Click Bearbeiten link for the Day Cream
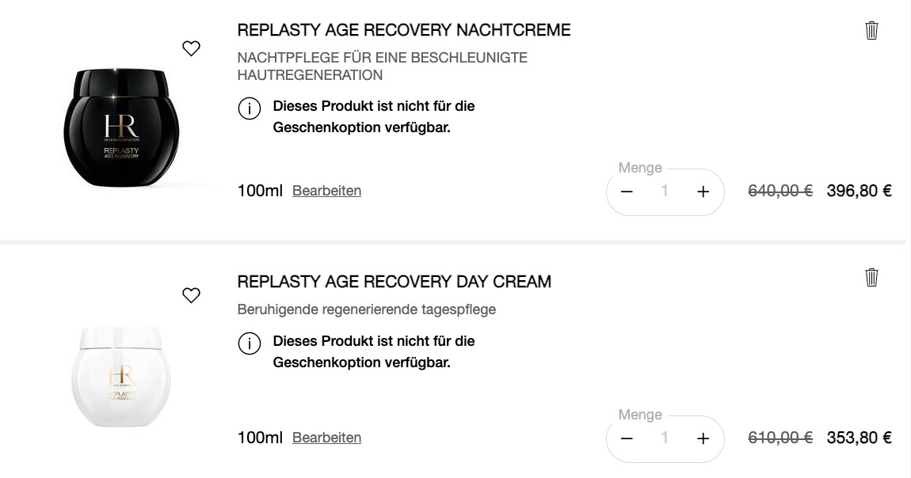 [326, 438]
